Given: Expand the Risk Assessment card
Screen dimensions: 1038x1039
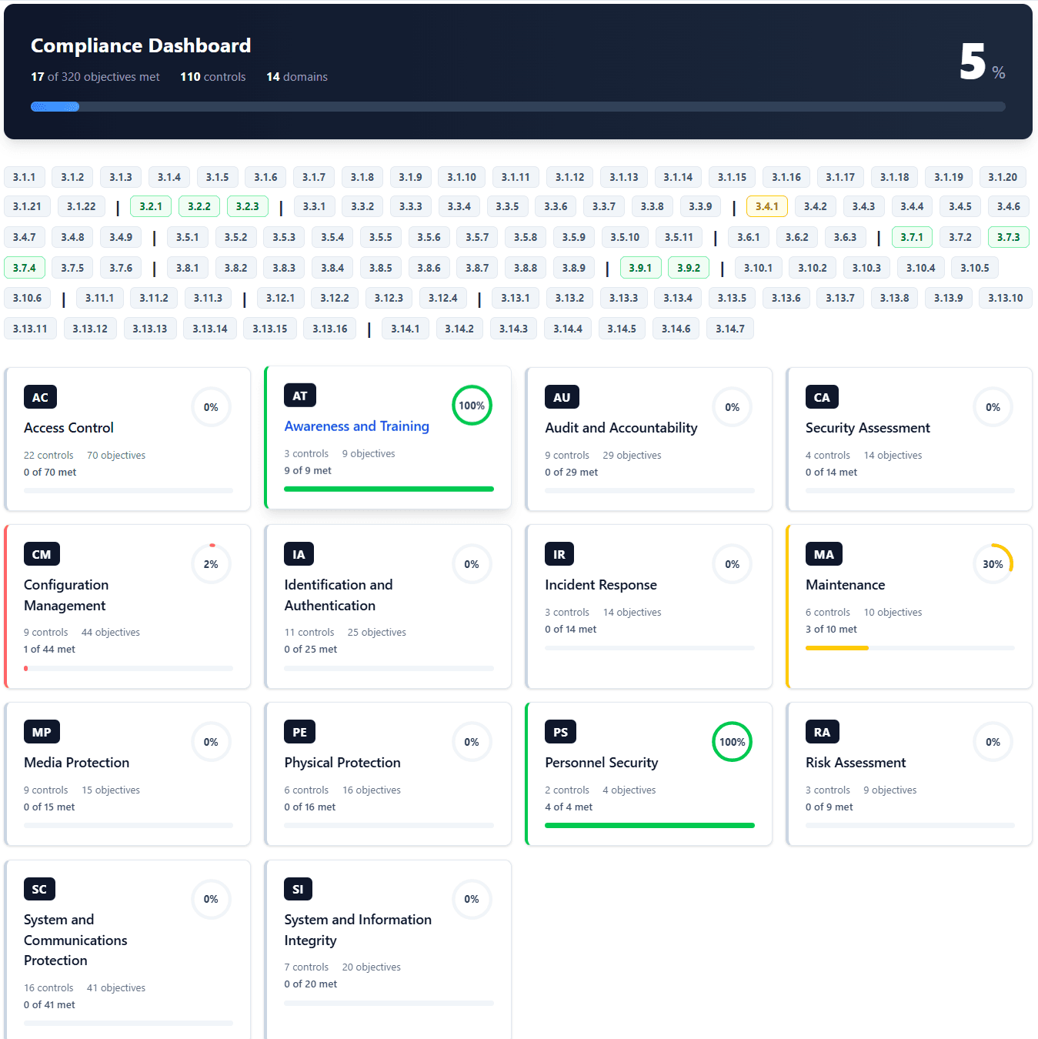Looking at the screenshot, I should [x=909, y=773].
